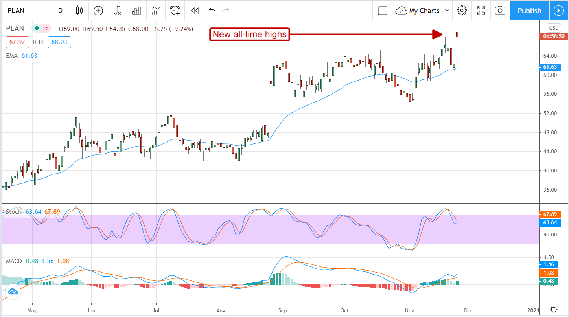Open the USD currency selector

tap(554, 28)
